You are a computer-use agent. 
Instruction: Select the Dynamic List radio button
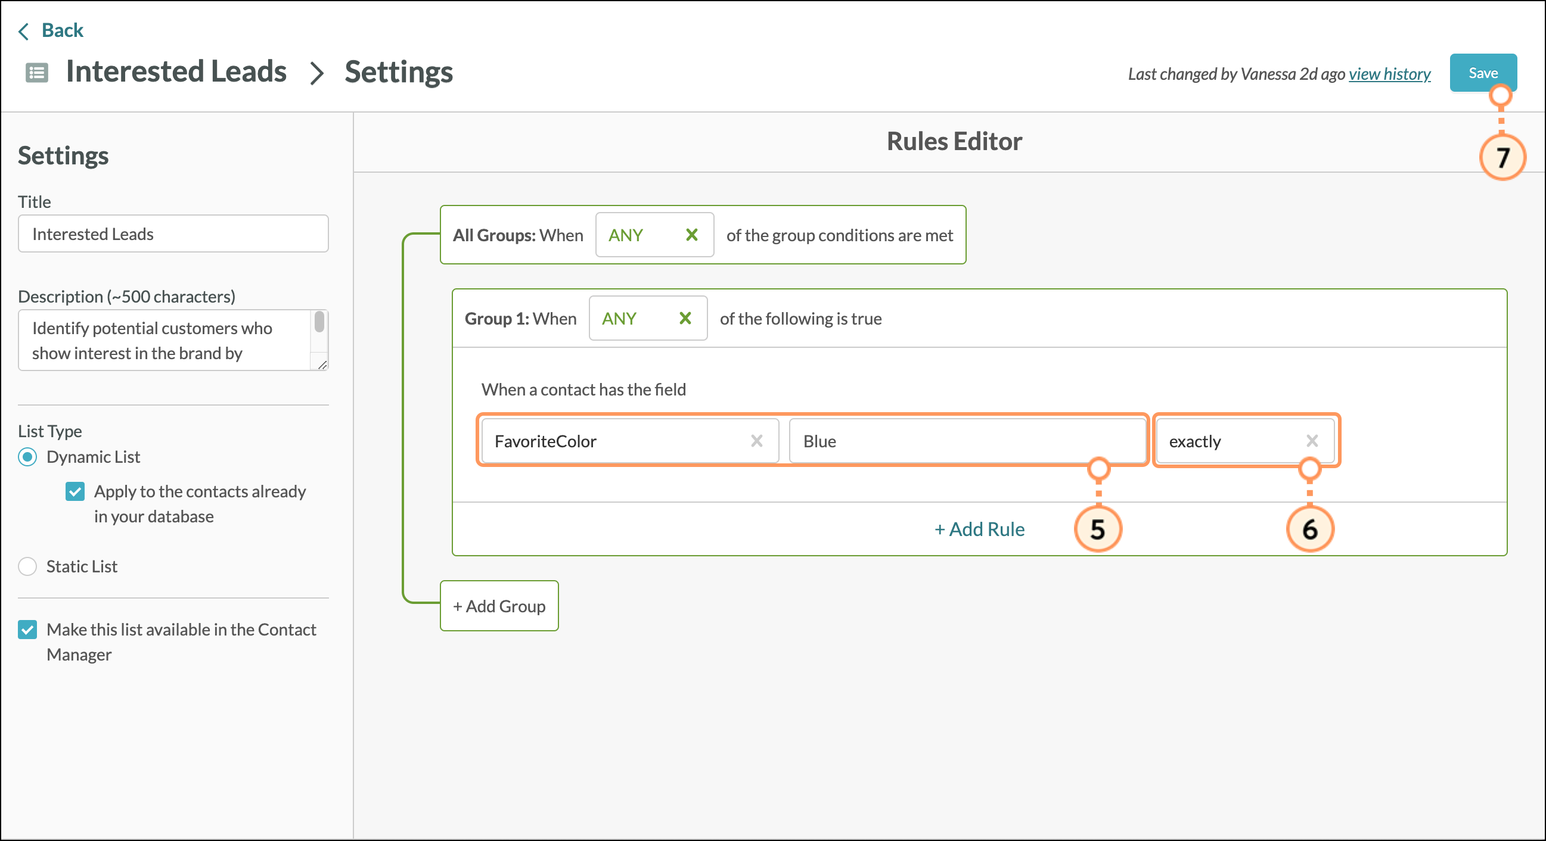pyautogui.click(x=27, y=457)
